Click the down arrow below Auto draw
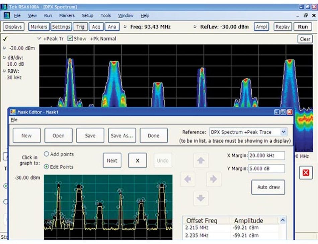 point(201,198)
